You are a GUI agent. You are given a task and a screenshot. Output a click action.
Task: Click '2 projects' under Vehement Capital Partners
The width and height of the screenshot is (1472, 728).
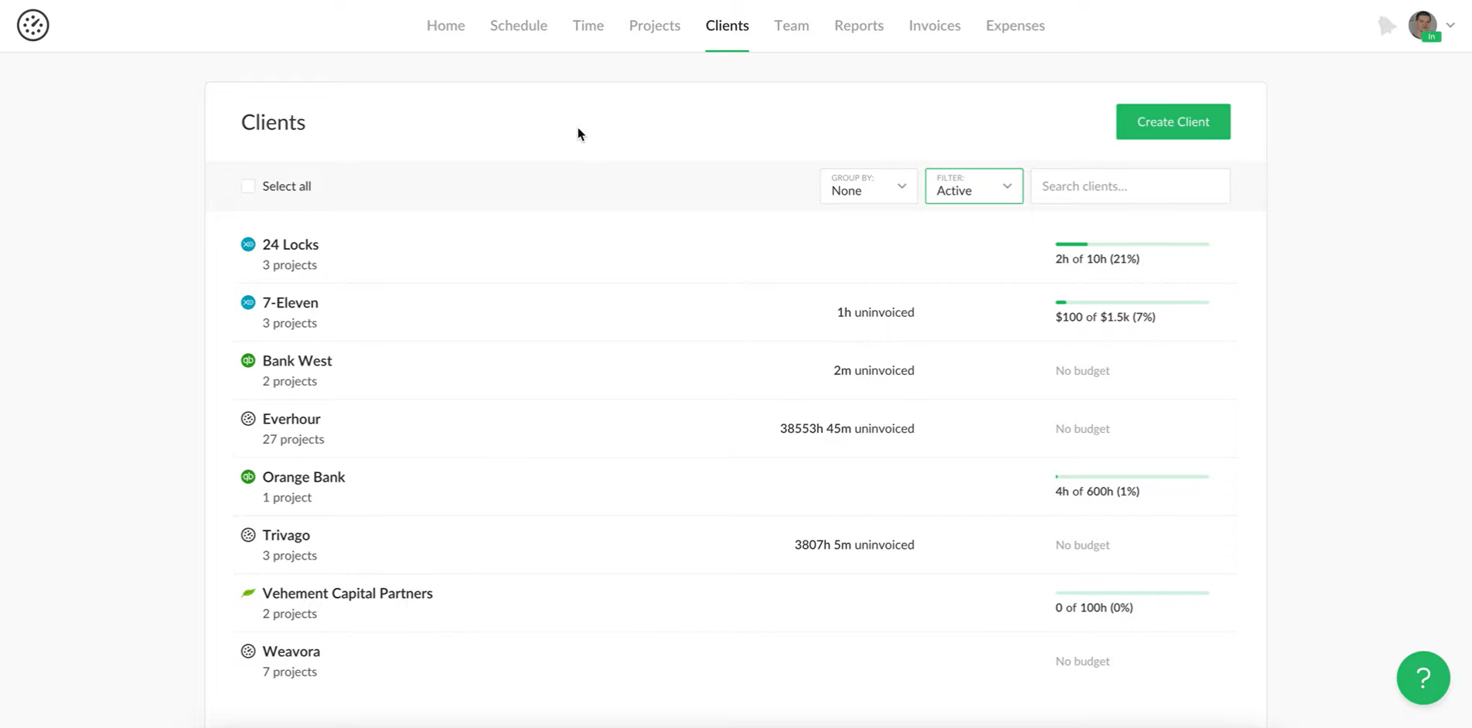tap(290, 614)
